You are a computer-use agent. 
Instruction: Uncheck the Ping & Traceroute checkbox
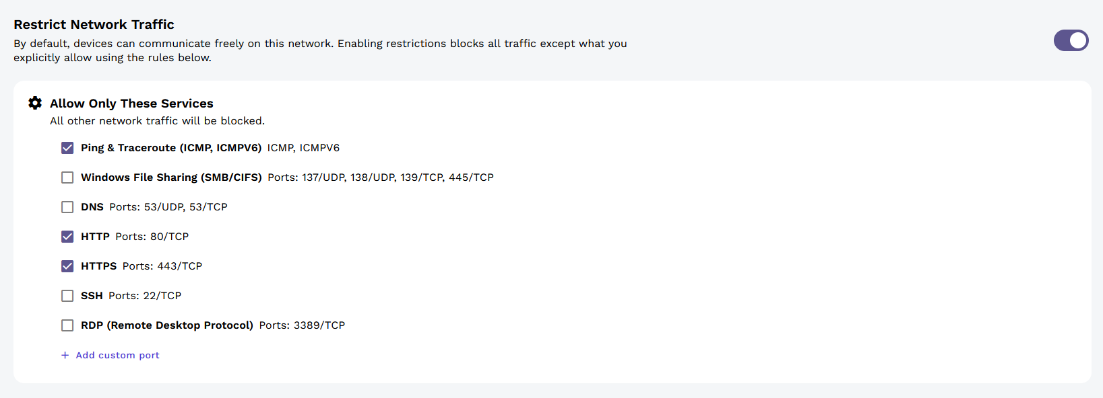click(67, 148)
